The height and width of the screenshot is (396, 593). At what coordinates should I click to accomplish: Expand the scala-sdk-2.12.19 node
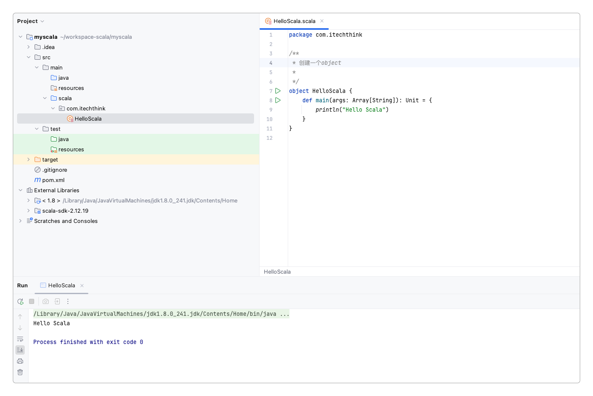click(29, 211)
